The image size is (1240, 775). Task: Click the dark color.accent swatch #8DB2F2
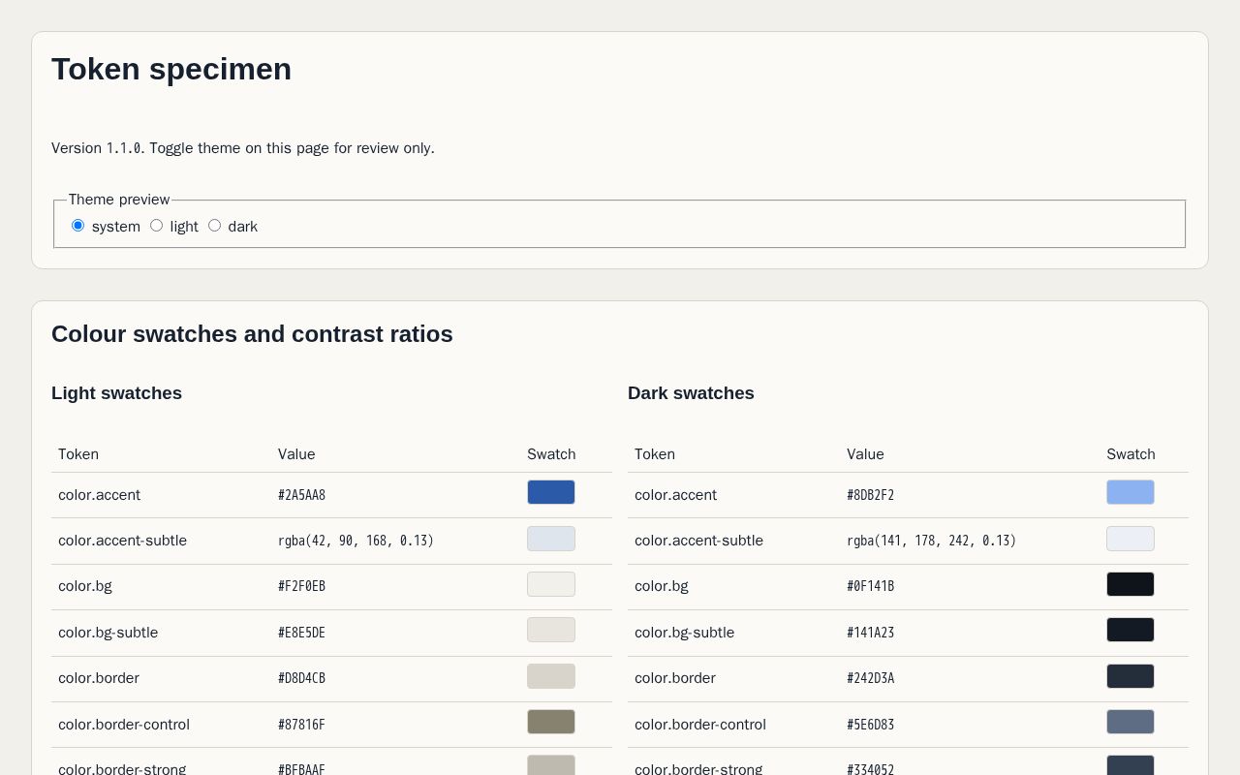(x=1131, y=492)
